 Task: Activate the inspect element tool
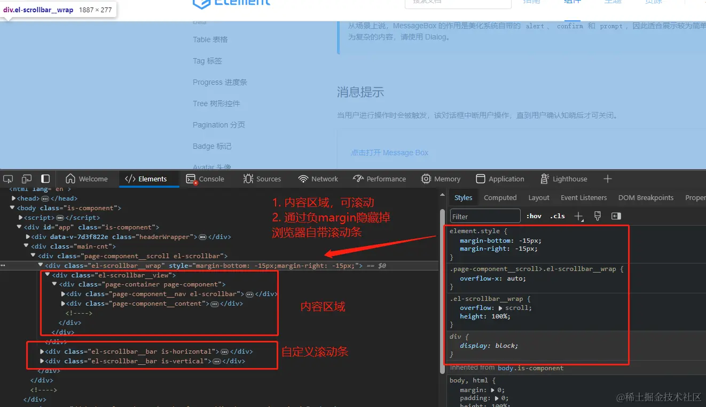pyautogui.click(x=8, y=179)
